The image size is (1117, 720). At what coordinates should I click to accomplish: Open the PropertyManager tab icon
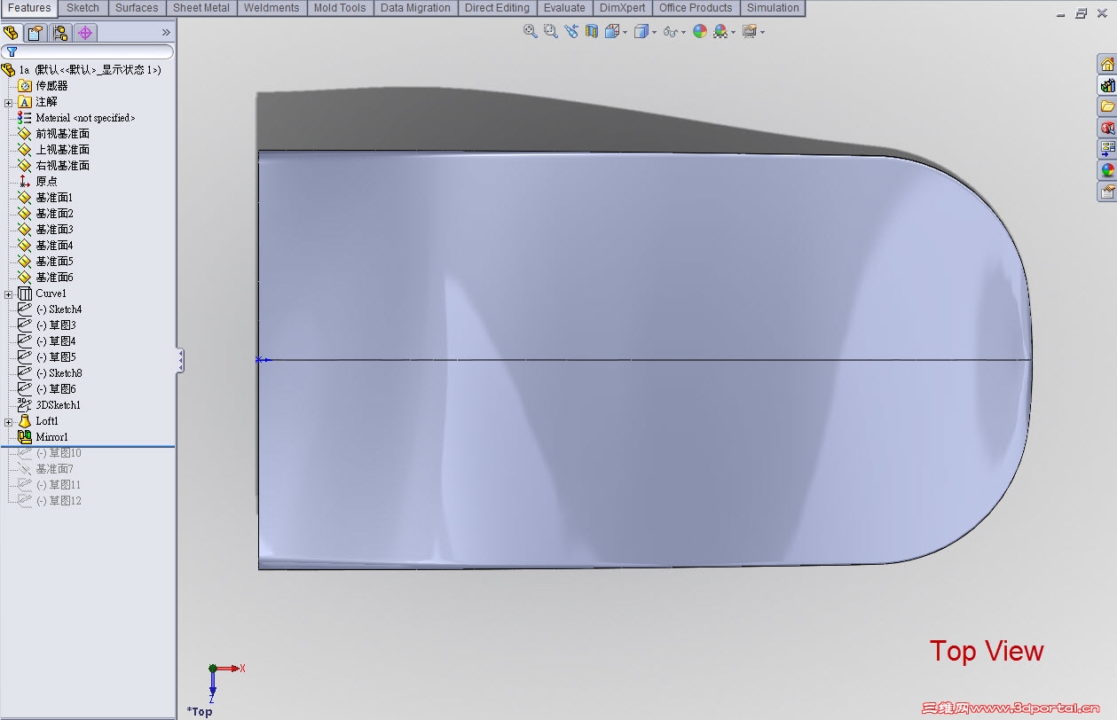35,33
